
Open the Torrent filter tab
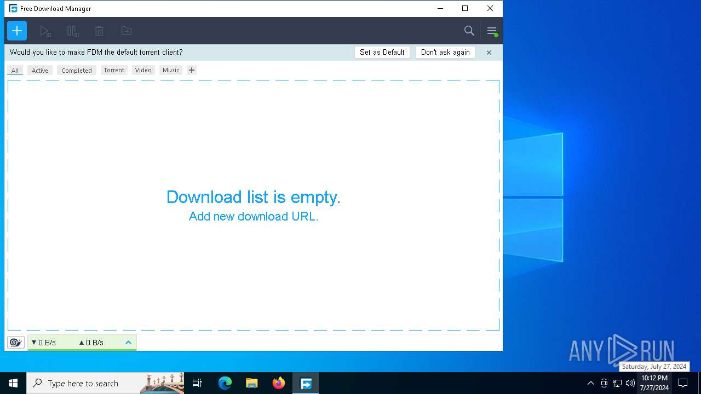coord(114,70)
